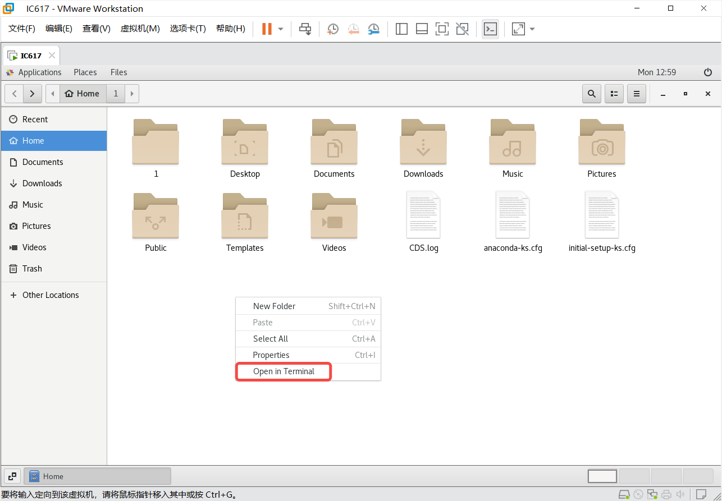Click the "1" folder button in the path bar
Screen dimensions: 722x501
pyautogui.click(x=116, y=94)
